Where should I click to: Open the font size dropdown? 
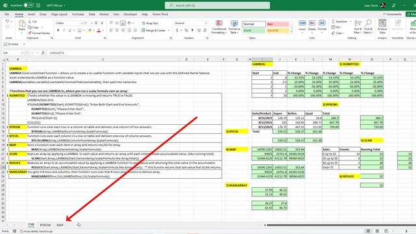92,23
